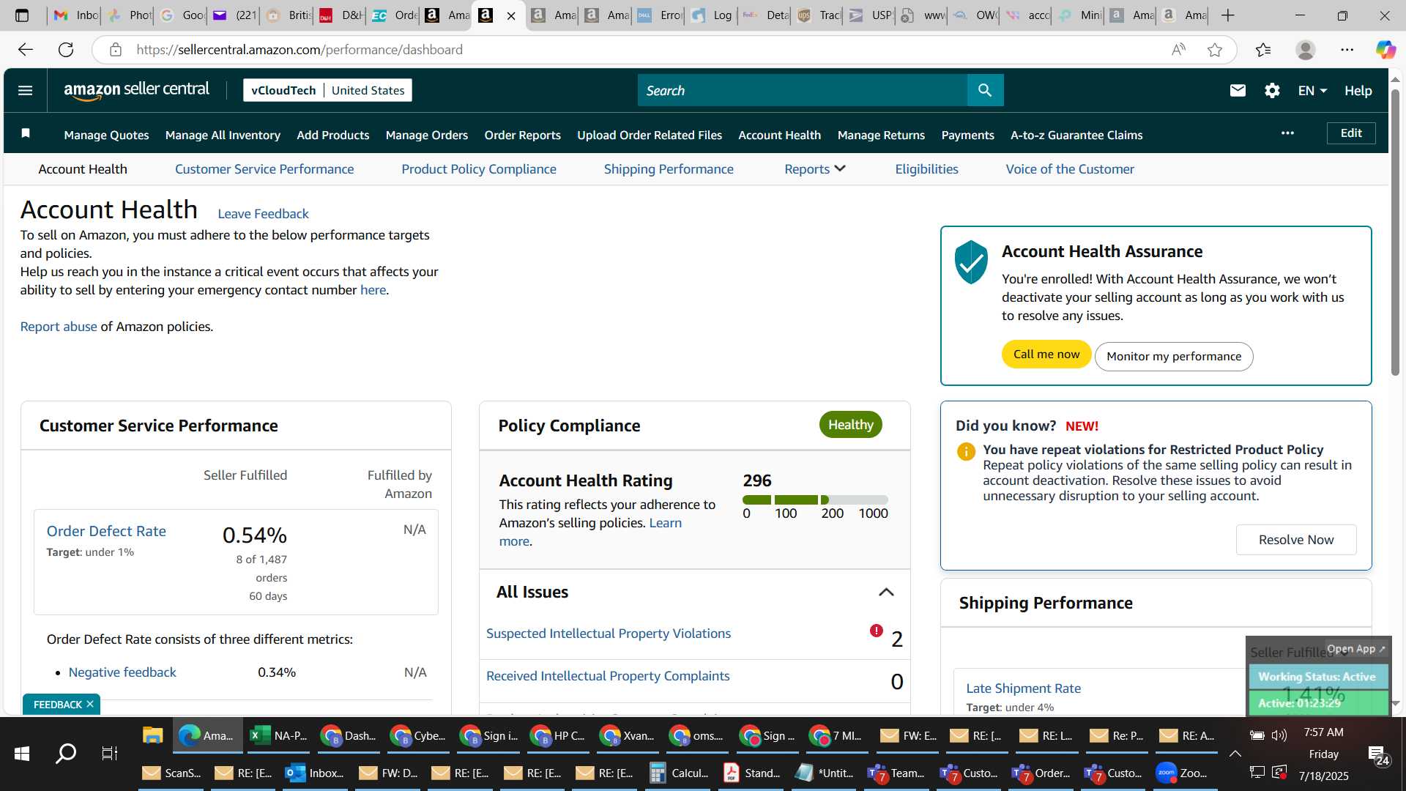Select Manage Orders in the navigation bar
The width and height of the screenshot is (1406, 791).
[427, 135]
